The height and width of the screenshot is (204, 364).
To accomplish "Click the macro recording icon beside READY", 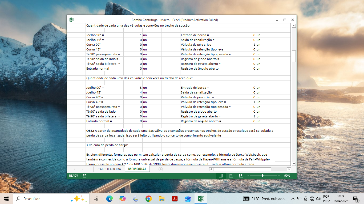I will pyautogui.click(x=84, y=176).
